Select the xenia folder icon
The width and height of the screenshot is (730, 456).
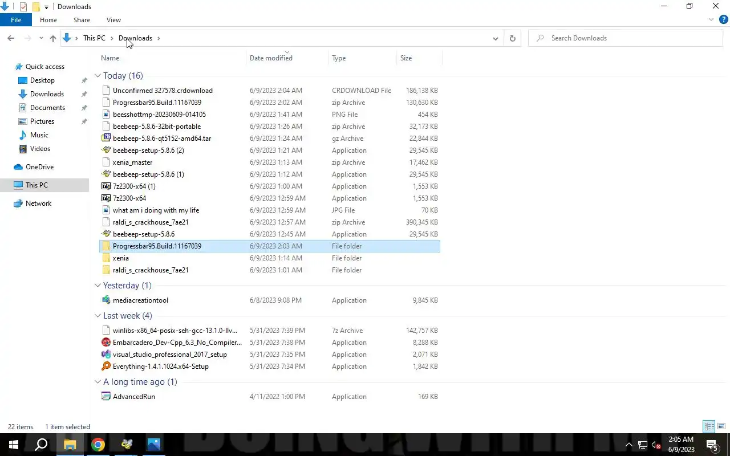(x=106, y=258)
